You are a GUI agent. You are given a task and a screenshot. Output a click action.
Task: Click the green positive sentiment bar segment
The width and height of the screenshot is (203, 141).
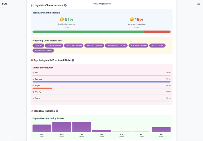point(88,32)
